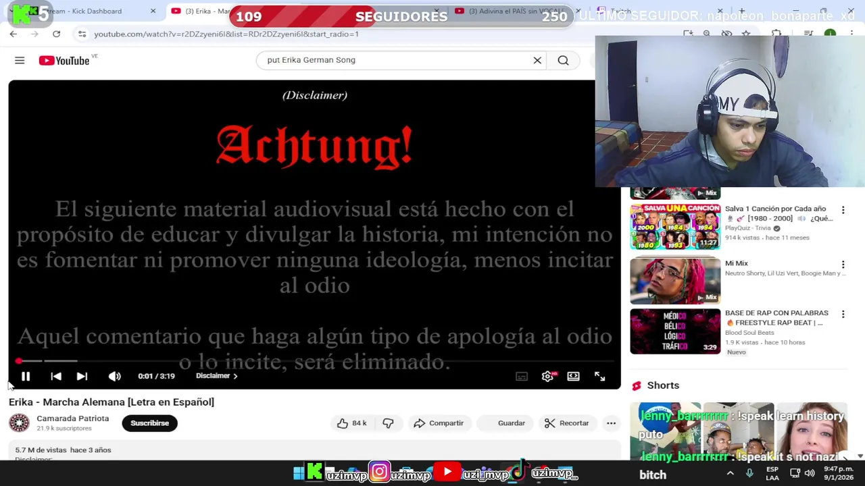Screen dimensions: 865x486
Task: Enter full screen mode
Action: tap(599, 377)
